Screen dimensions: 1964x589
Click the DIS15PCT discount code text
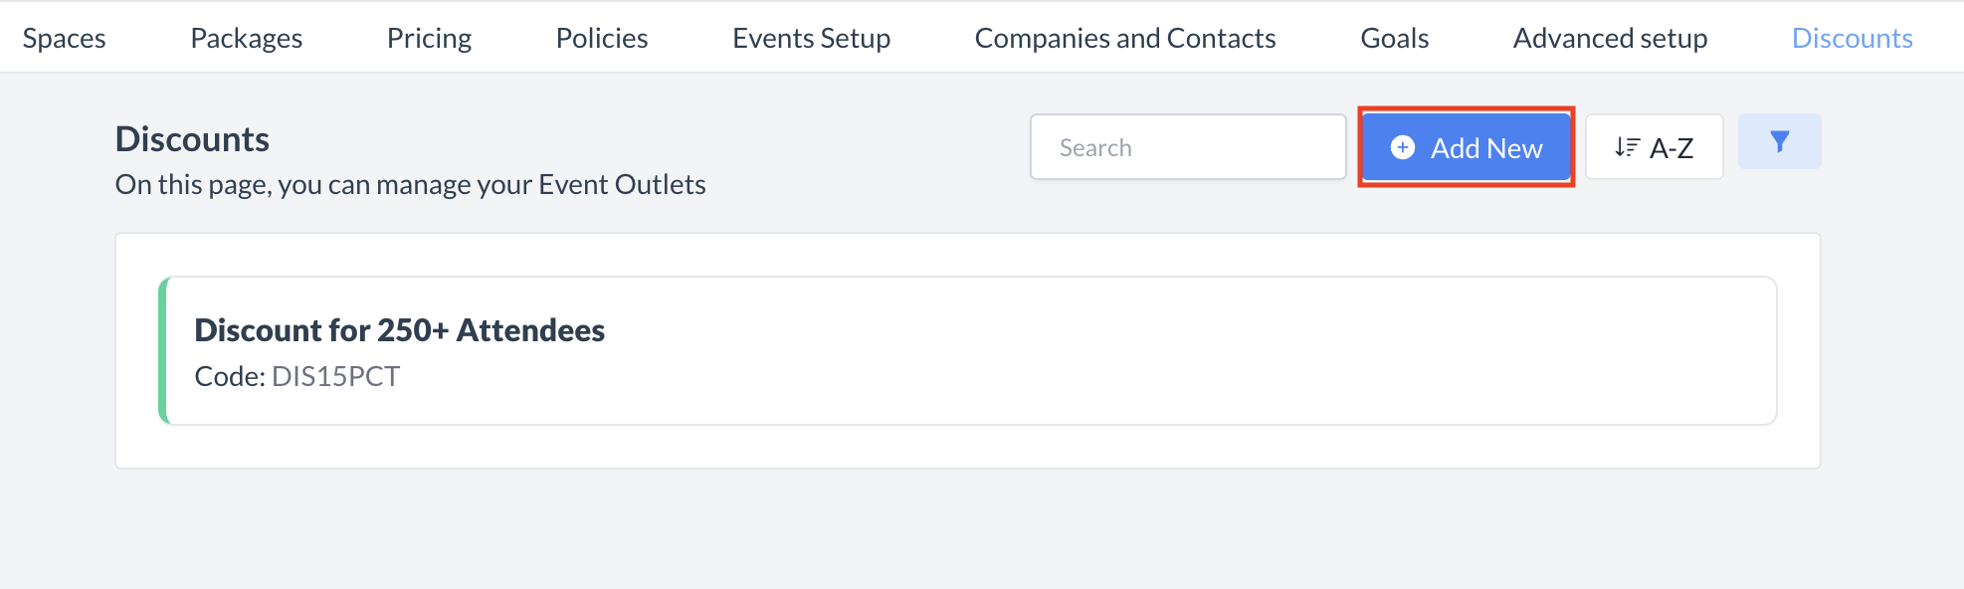(x=335, y=376)
